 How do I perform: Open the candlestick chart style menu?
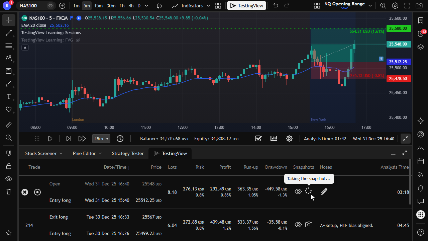coord(159,6)
